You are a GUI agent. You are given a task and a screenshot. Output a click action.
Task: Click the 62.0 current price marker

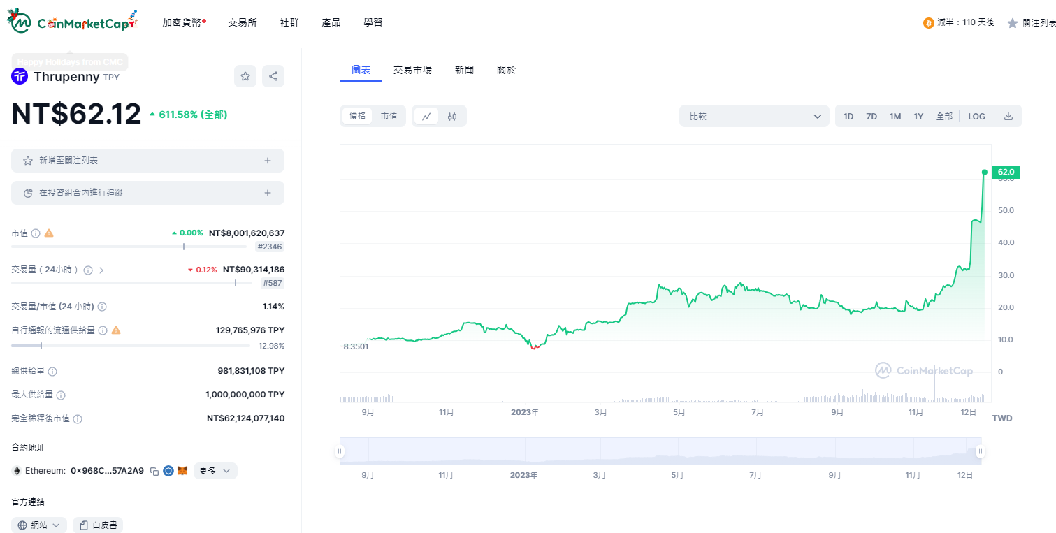coord(1006,172)
